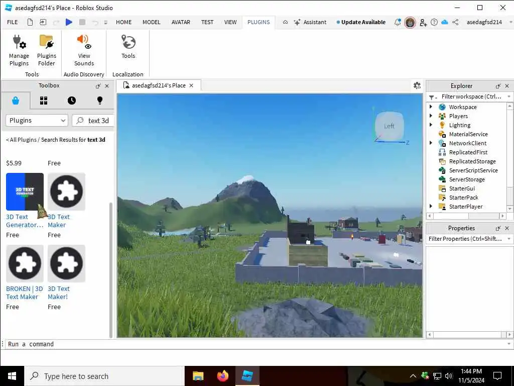Select the asedagfsd214's Place document tab
Image resolution: width=514 pixels, height=386 pixels.
pos(159,85)
